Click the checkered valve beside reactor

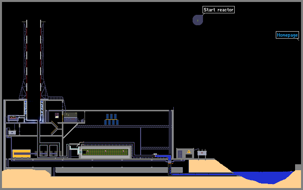tap(80, 152)
